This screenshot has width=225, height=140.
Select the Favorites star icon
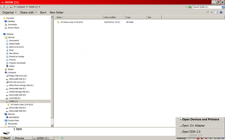pyautogui.click(x=4, y=18)
